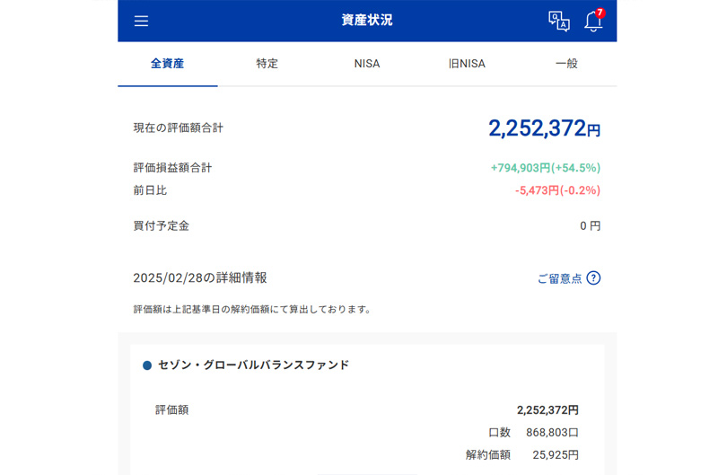Click the total valuation 2,252,372円 in blue
The width and height of the screenshot is (718, 475).
coord(545,128)
